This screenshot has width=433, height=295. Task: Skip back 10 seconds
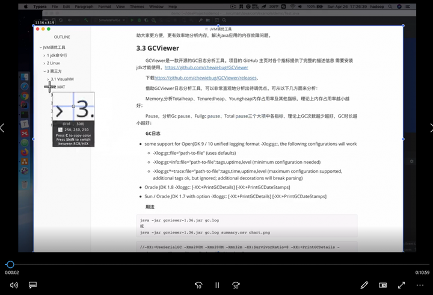click(x=198, y=285)
